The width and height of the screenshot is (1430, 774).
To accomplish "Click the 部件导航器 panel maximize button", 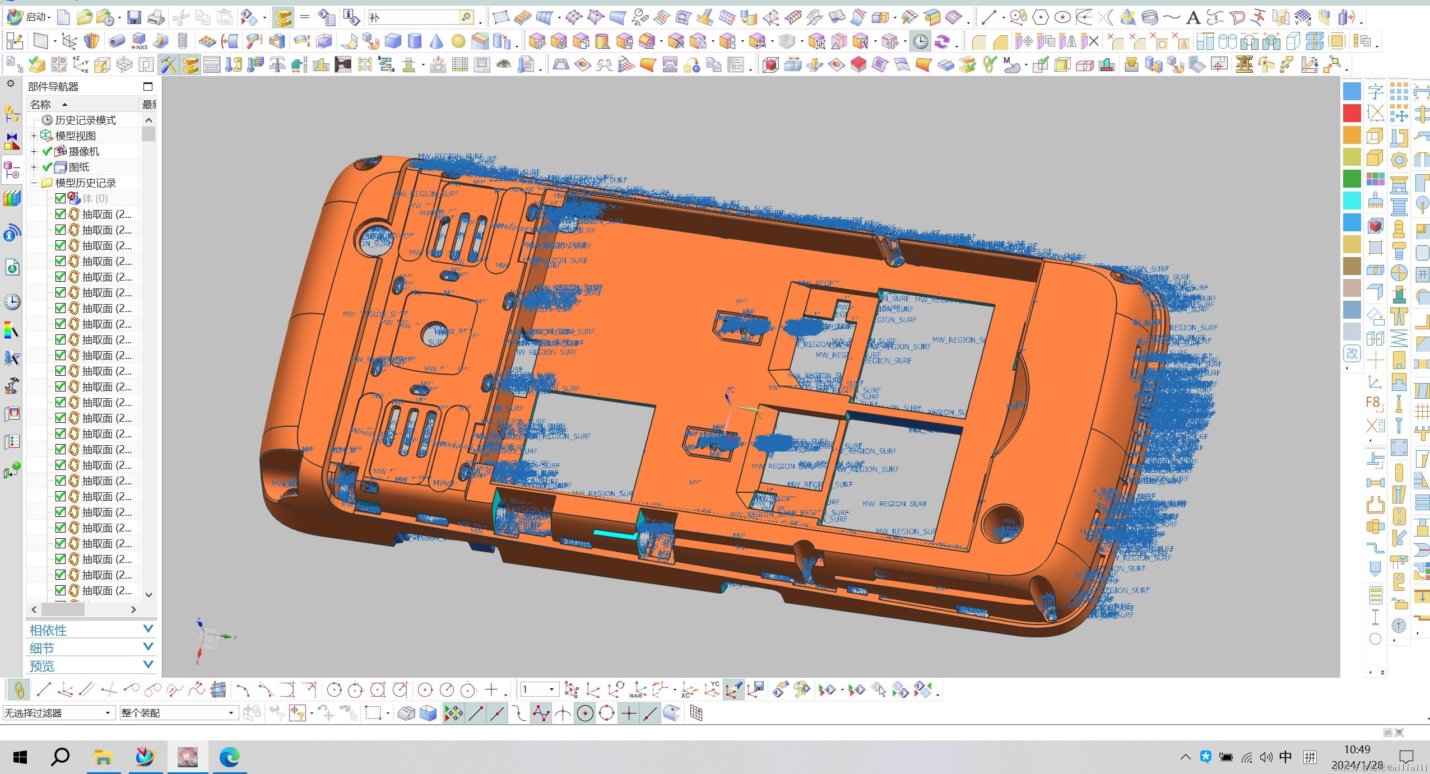I will click(148, 86).
